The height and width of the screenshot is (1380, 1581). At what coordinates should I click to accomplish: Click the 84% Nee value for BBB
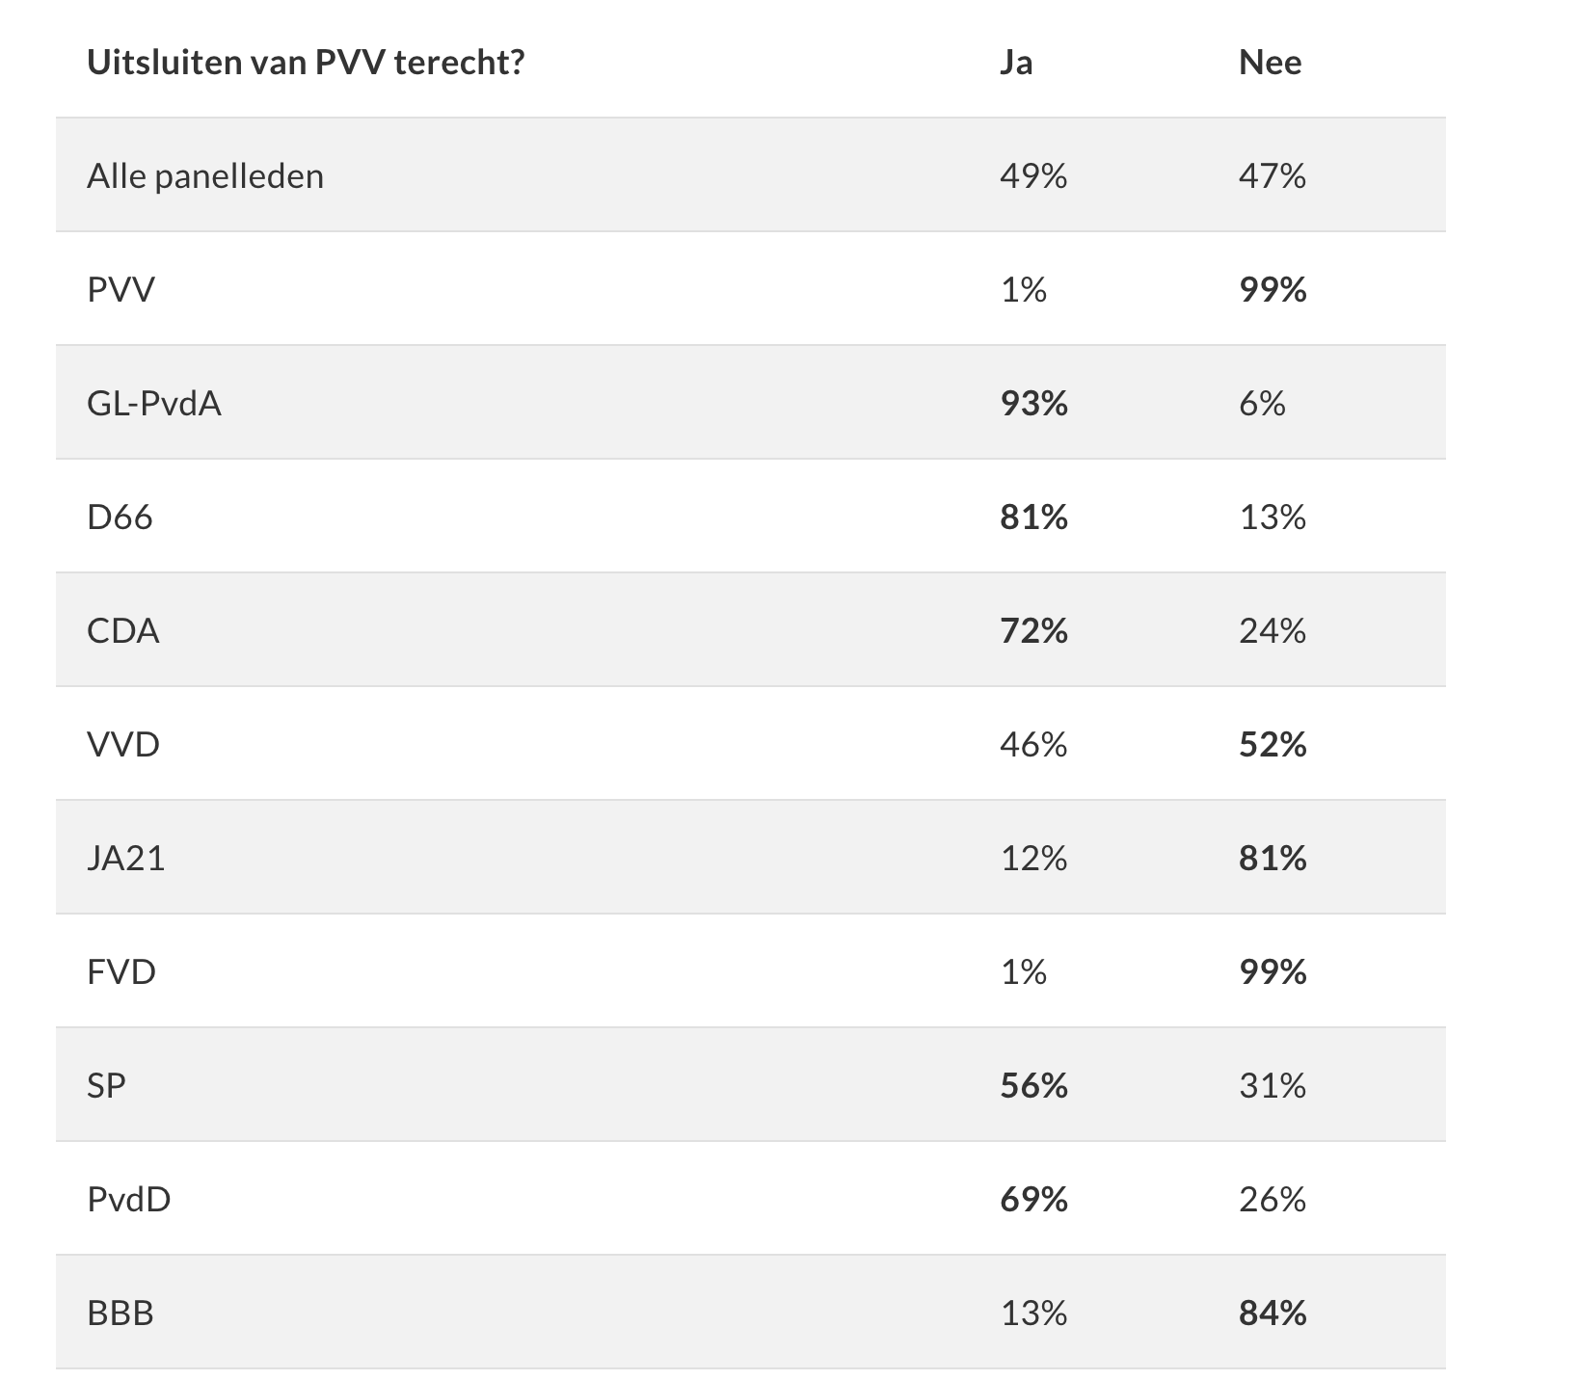coord(1273,1314)
